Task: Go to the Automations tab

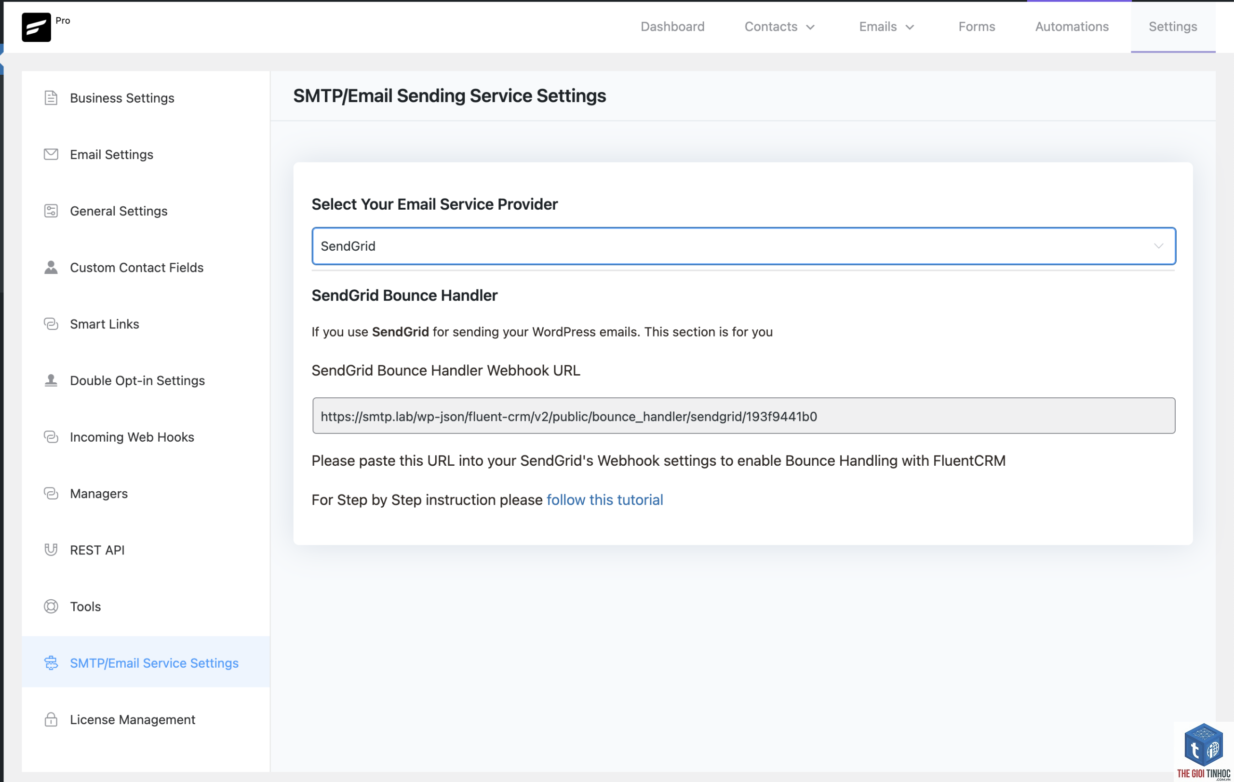Action: pyautogui.click(x=1072, y=27)
